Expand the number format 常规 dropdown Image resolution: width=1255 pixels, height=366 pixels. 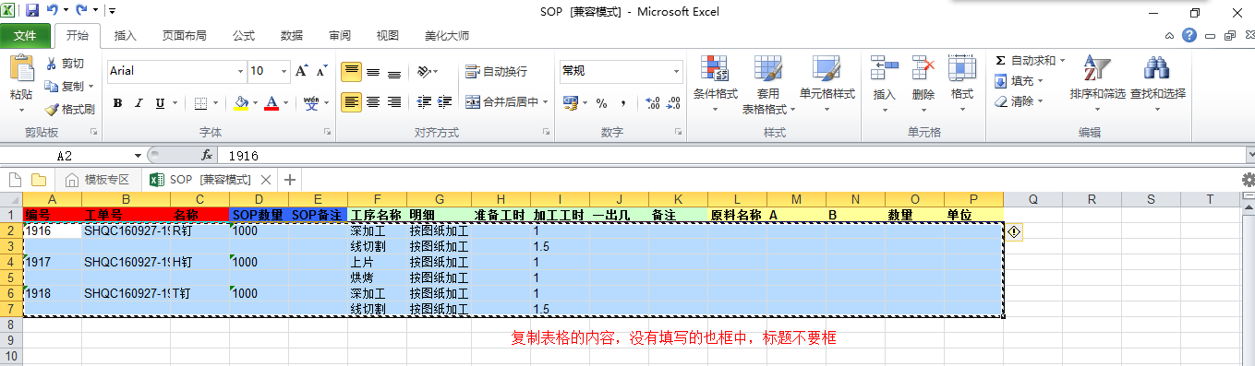677,71
